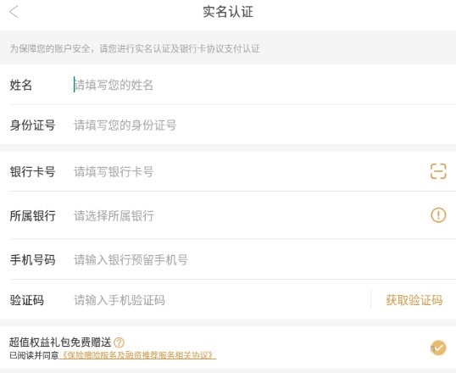
Task: Open the 保险赠险服务及融资推荐服务相关协议 link
Action: (138, 355)
